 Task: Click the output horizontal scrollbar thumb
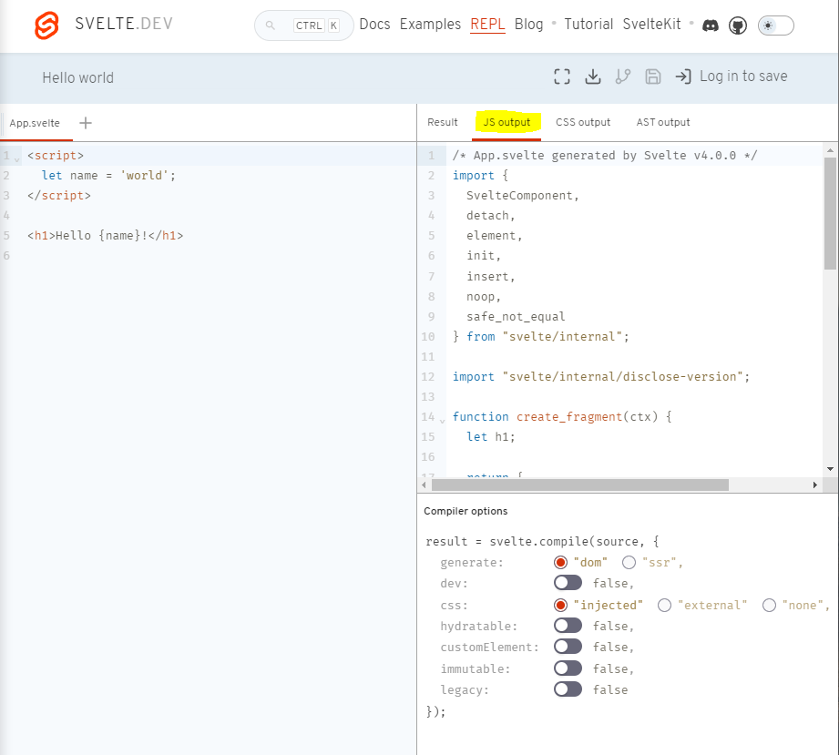[580, 485]
